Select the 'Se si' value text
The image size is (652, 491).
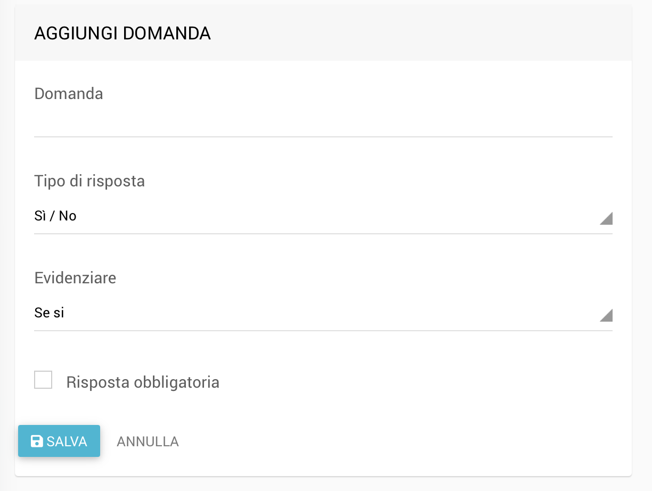[x=49, y=313]
